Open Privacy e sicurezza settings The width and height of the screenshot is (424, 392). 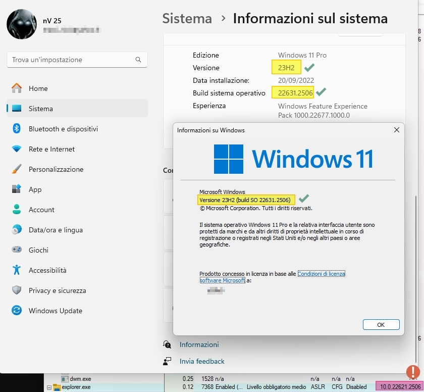click(77, 290)
